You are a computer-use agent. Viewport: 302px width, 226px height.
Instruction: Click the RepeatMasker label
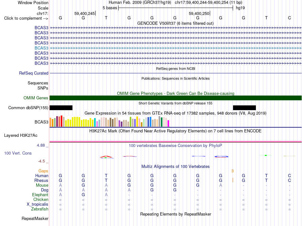tap(35, 218)
